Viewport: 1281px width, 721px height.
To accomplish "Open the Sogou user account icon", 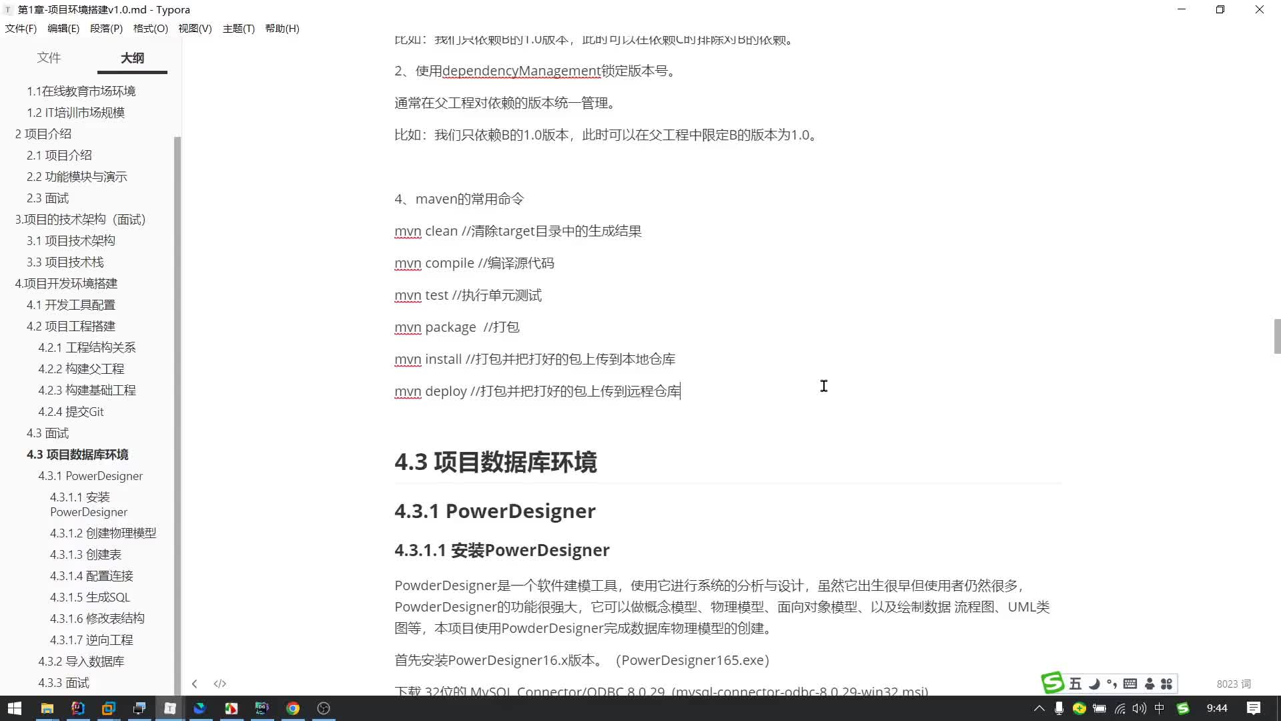I will coord(1149,684).
